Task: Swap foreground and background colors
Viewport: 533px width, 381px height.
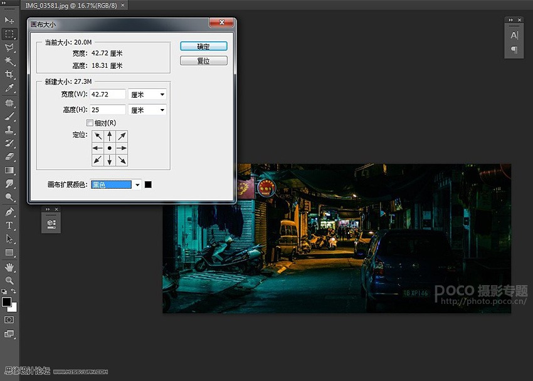Action: 14,291
